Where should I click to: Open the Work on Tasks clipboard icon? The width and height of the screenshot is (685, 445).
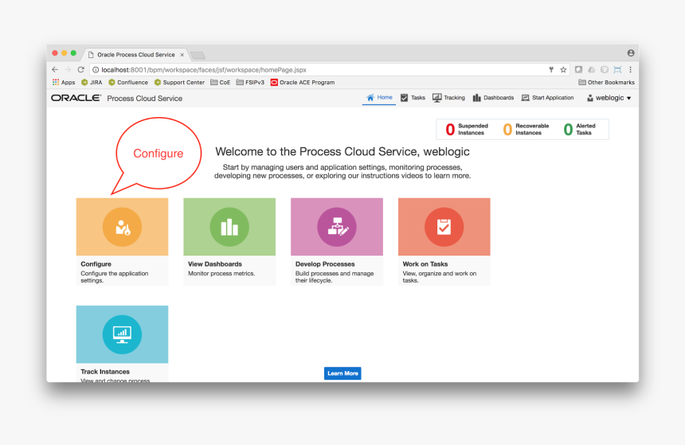click(x=444, y=227)
